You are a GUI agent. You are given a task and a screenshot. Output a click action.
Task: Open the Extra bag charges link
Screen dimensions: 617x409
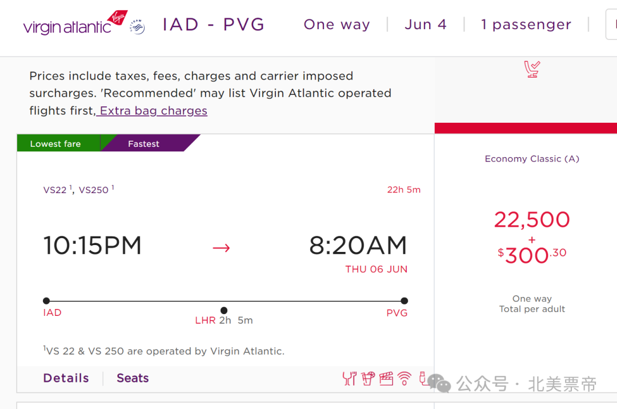[x=154, y=111]
